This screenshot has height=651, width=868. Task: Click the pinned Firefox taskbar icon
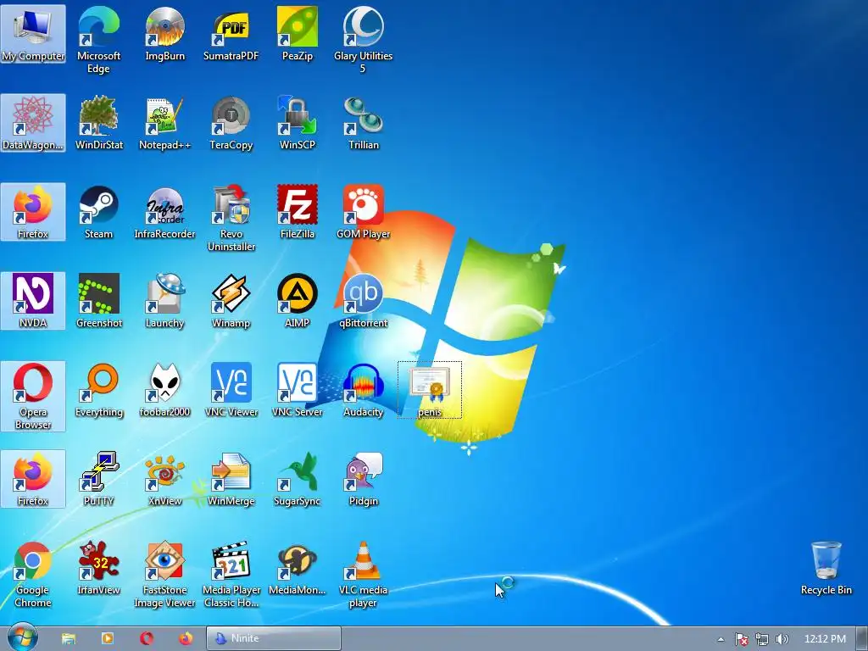pos(186,639)
